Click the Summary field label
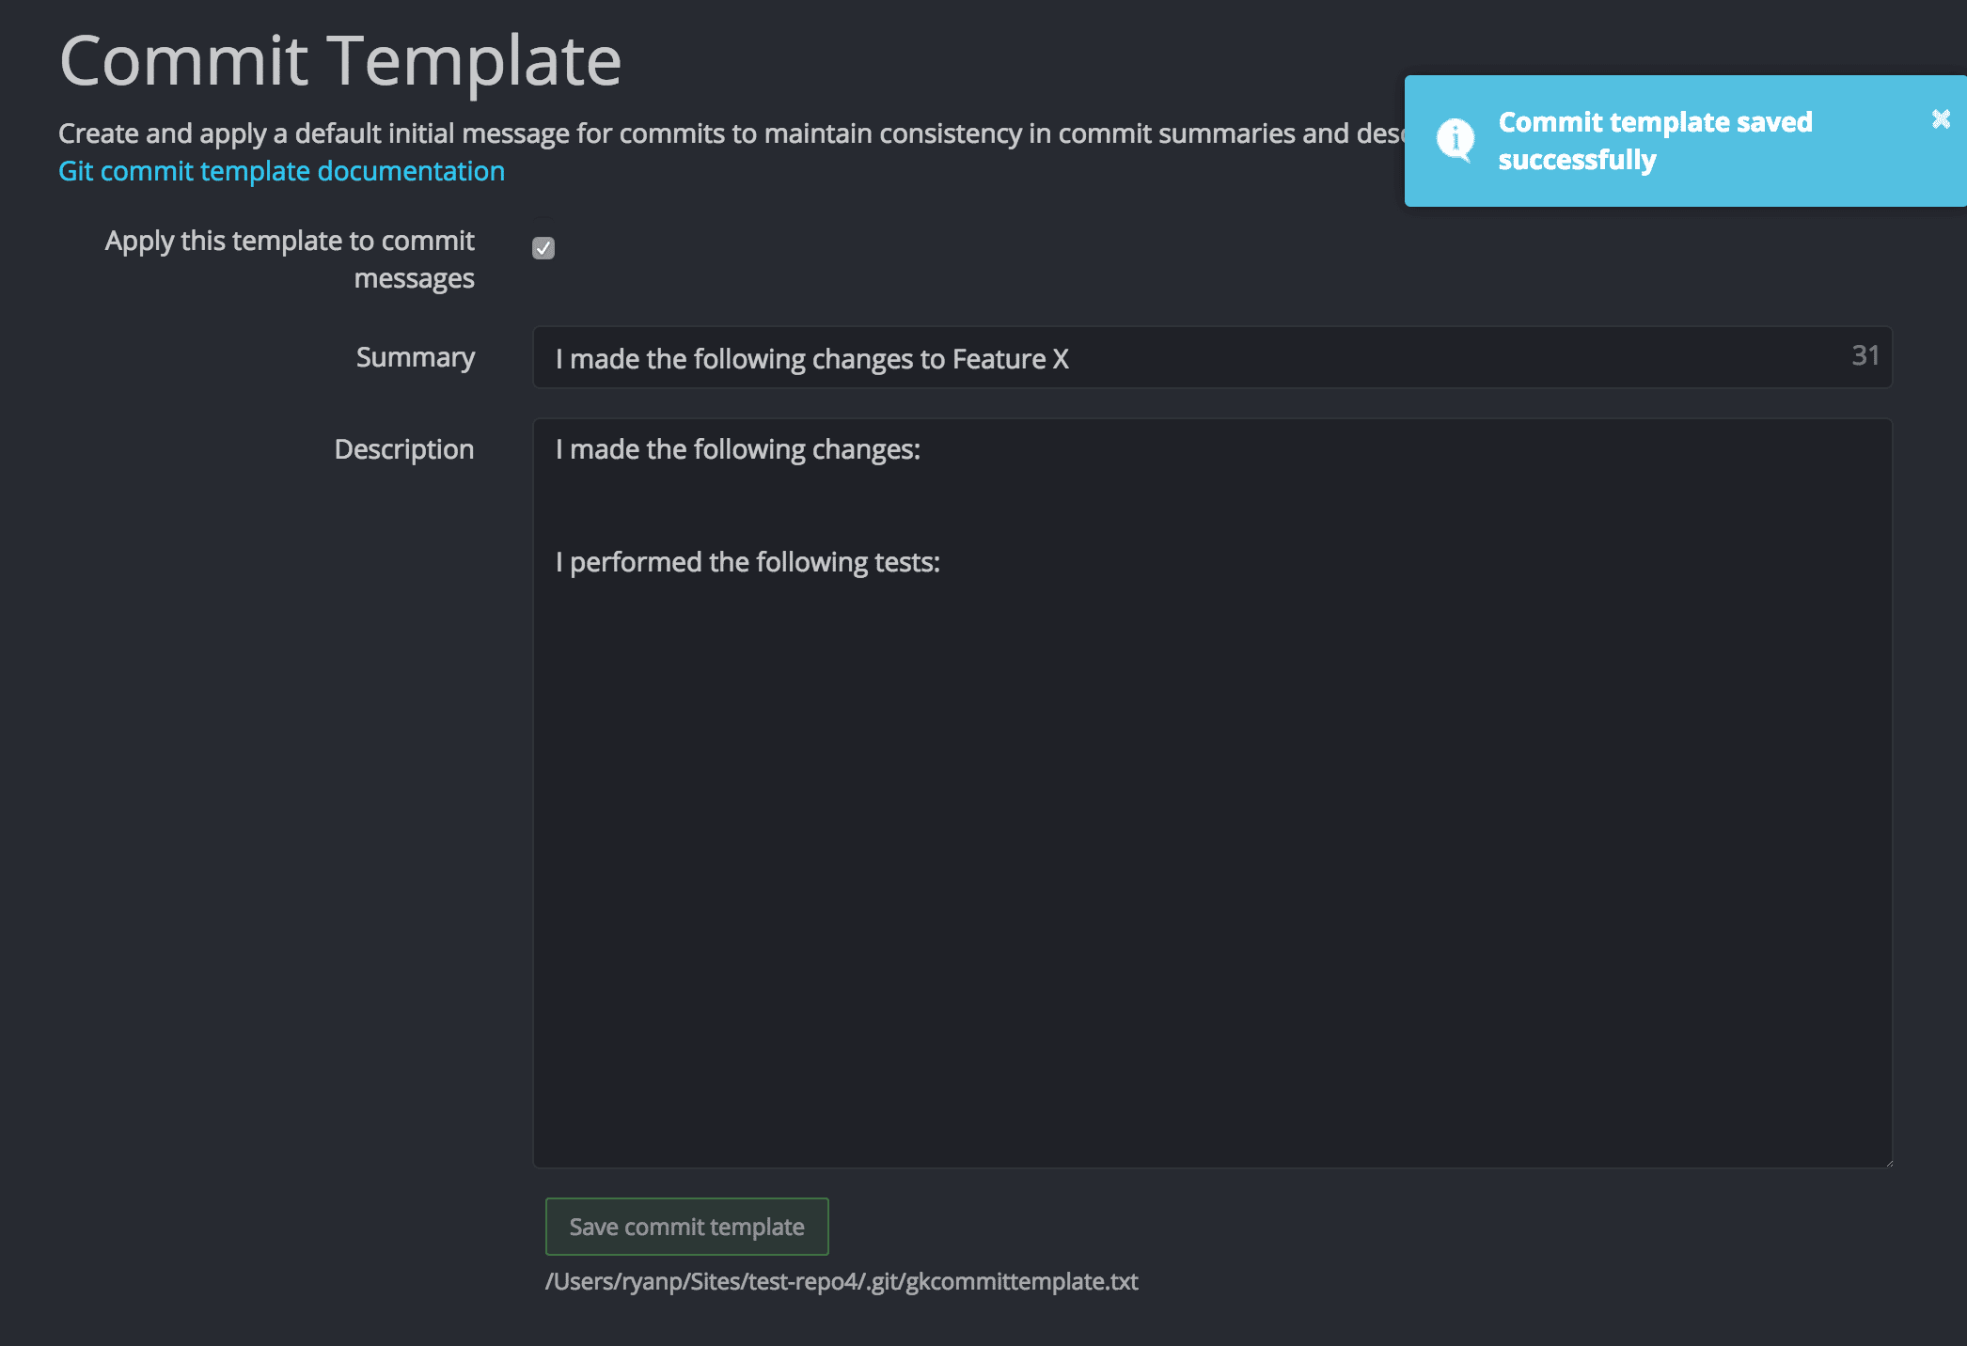This screenshot has width=1967, height=1346. 415,358
